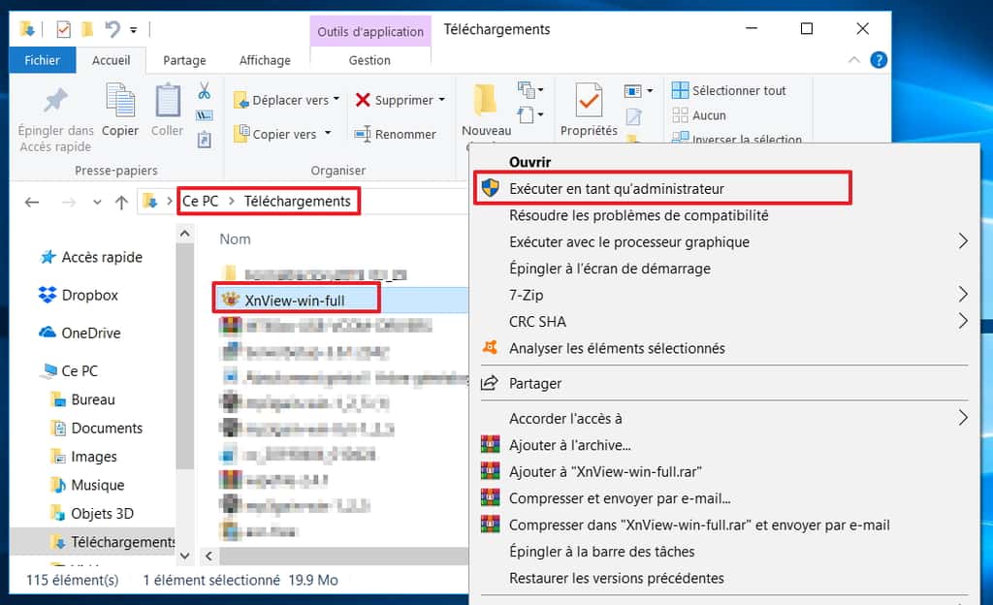993x605 pixels.
Task: Click the XnView-win-full file icon
Action: pyautogui.click(x=230, y=300)
